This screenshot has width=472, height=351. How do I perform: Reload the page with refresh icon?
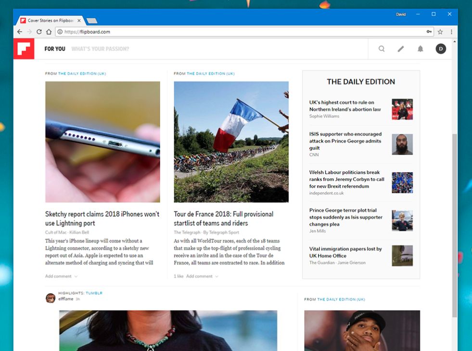39,32
